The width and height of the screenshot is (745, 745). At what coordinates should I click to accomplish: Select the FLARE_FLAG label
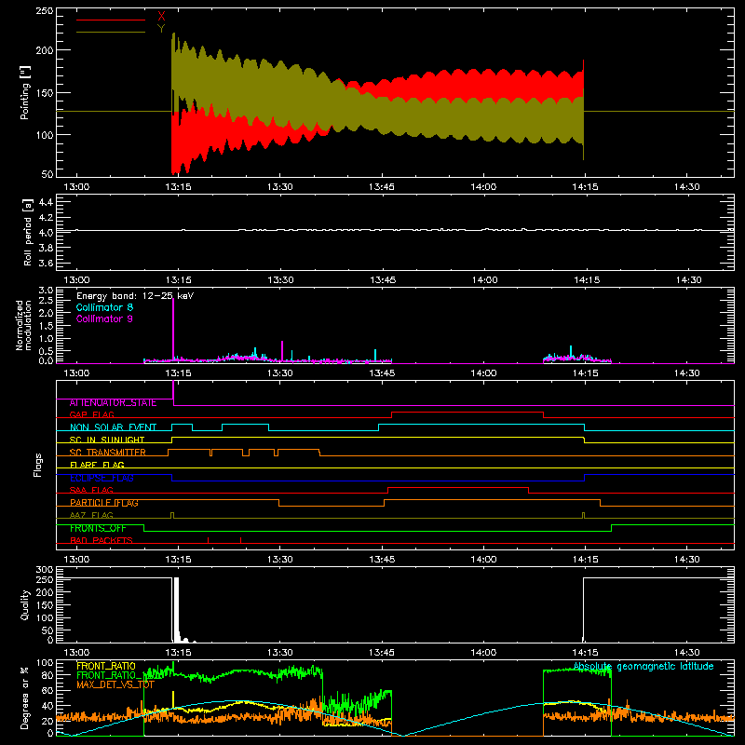pyautogui.click(x=97, y=465)
